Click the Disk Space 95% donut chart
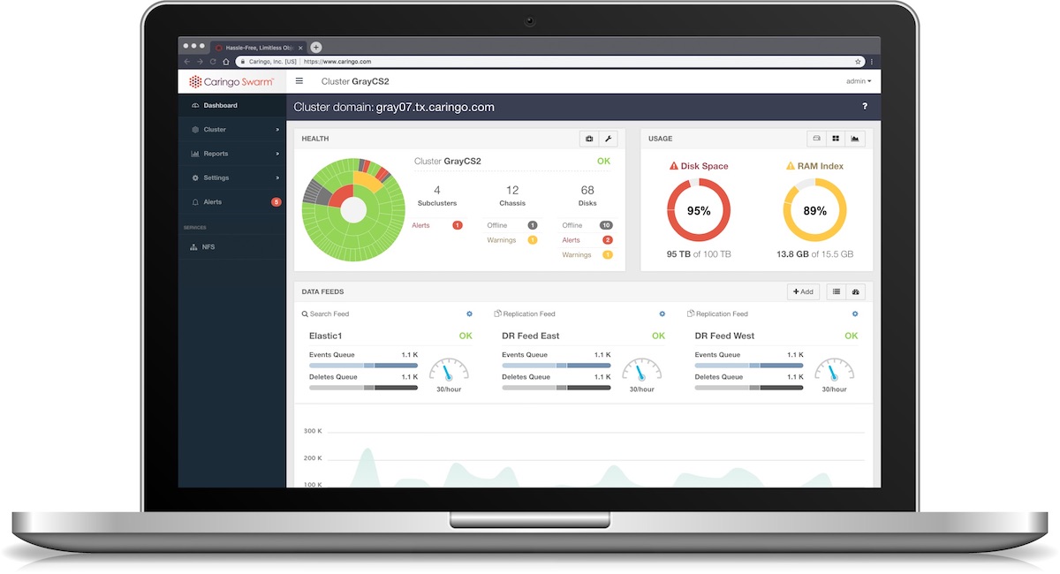 698,210
